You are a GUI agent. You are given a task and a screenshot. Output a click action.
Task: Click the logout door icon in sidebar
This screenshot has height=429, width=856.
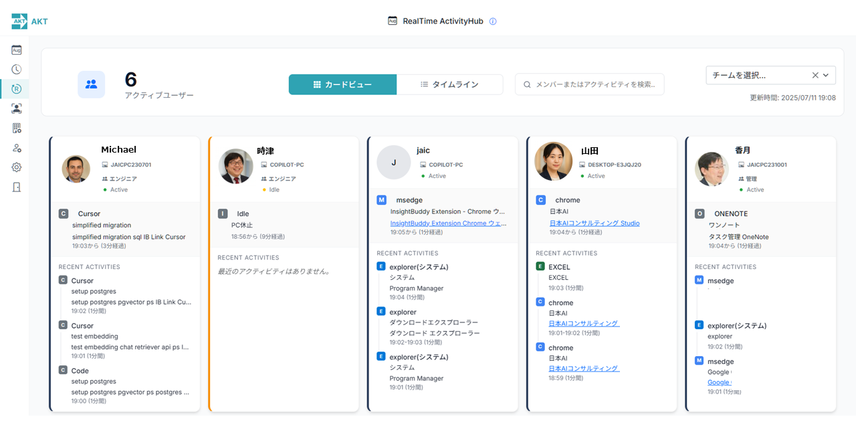[16, 186]
